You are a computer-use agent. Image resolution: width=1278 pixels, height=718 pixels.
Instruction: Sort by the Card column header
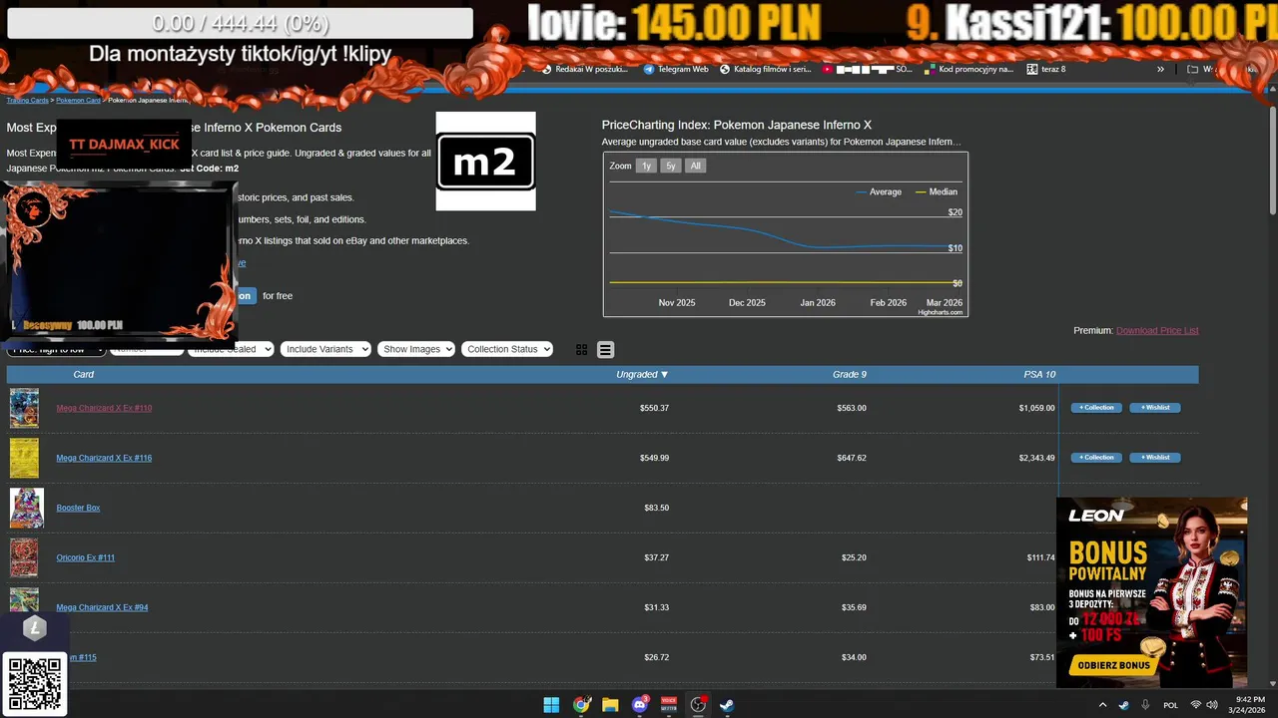(x=84, y=374)
